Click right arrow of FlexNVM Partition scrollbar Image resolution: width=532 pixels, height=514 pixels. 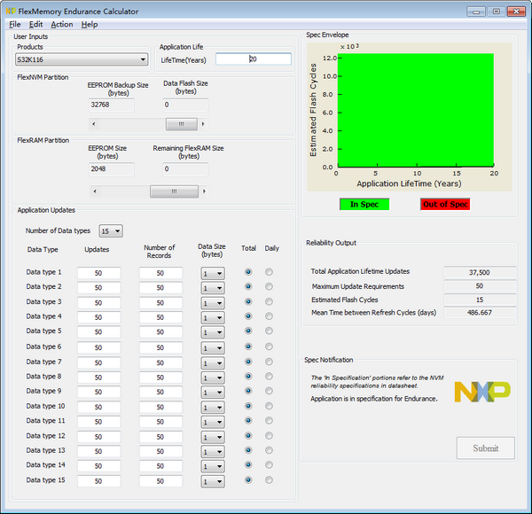click(x=205, y=124)
